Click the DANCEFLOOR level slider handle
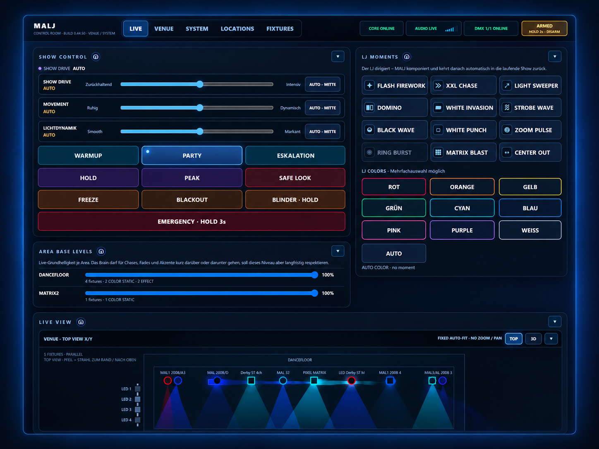Screen dimensions: 599x449 coord(315,275)
